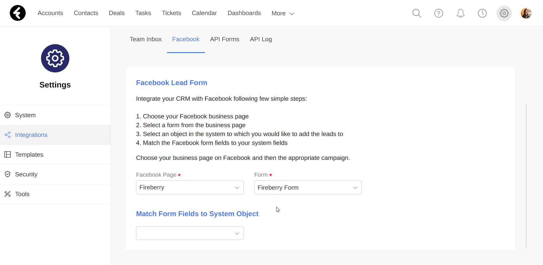Click the System gear icon in sidebar
The width and height of the screenshot is (543, 265).
coord(8,115)
